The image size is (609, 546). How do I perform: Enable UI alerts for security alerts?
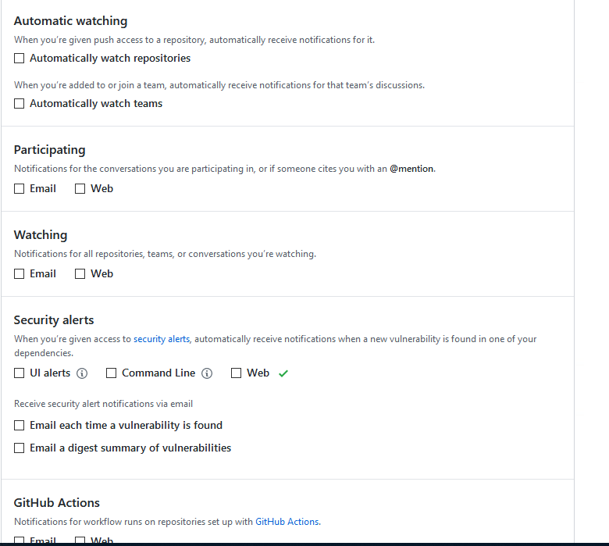19,373
